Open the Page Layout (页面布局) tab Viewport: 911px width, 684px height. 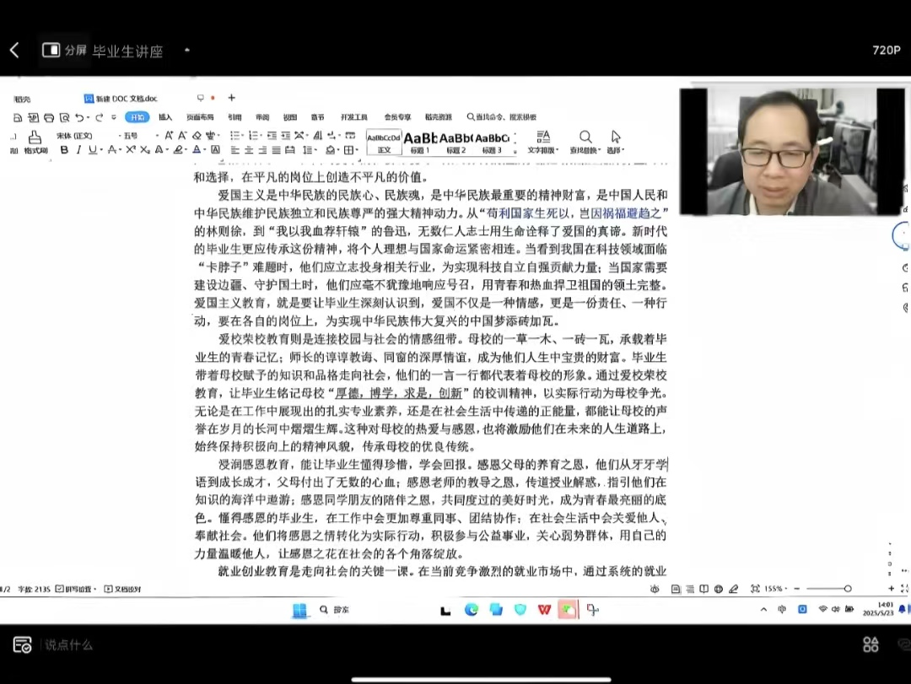(200, 117)
